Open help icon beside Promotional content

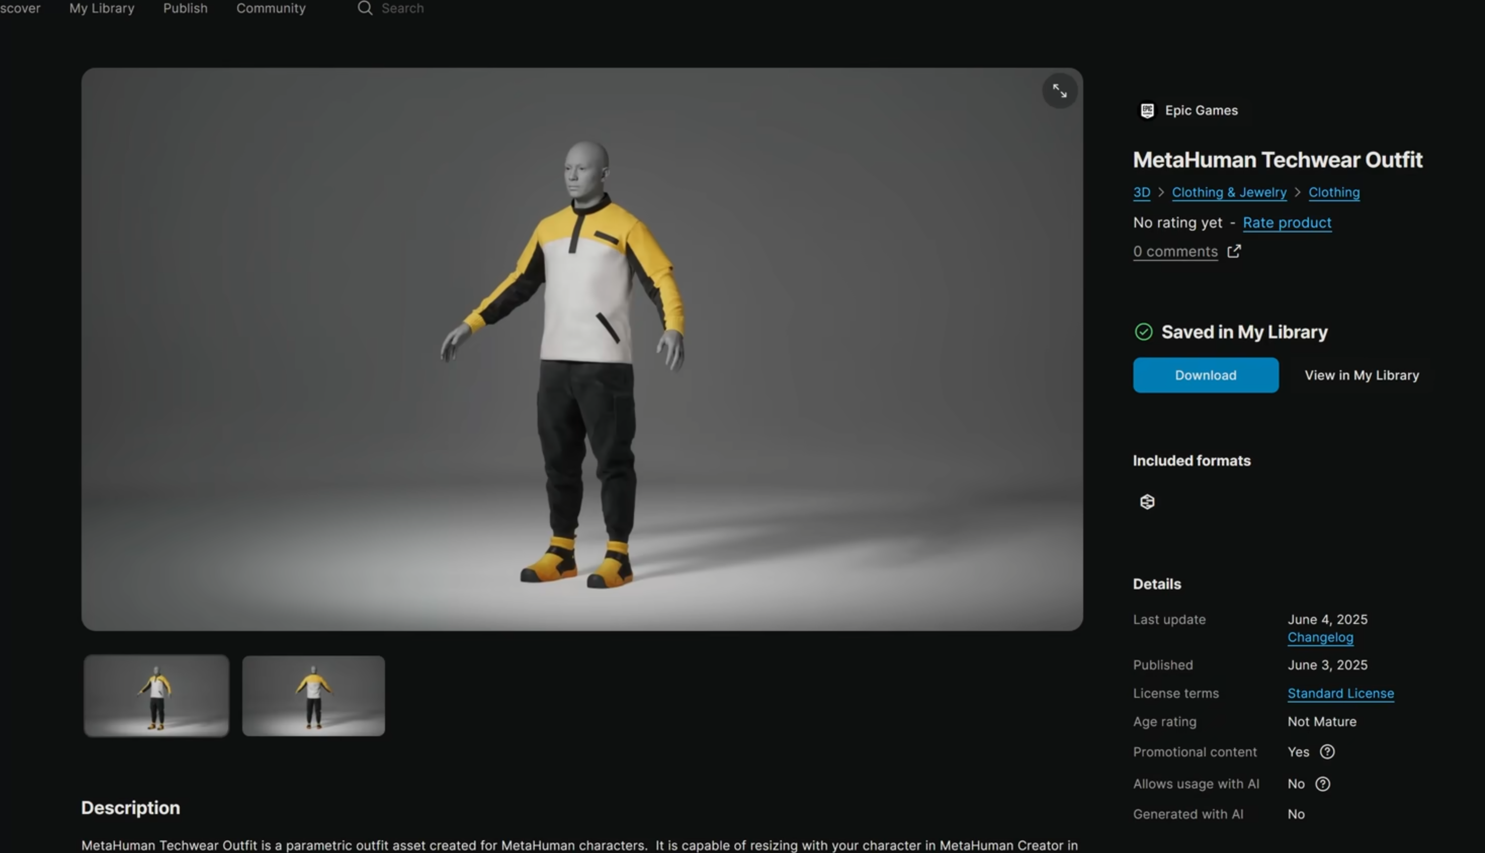pos(1327,752)
